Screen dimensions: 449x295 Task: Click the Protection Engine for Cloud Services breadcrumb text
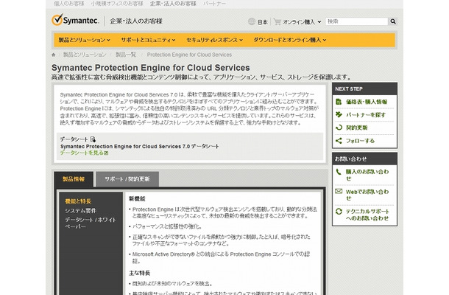(x=189, y=55)
